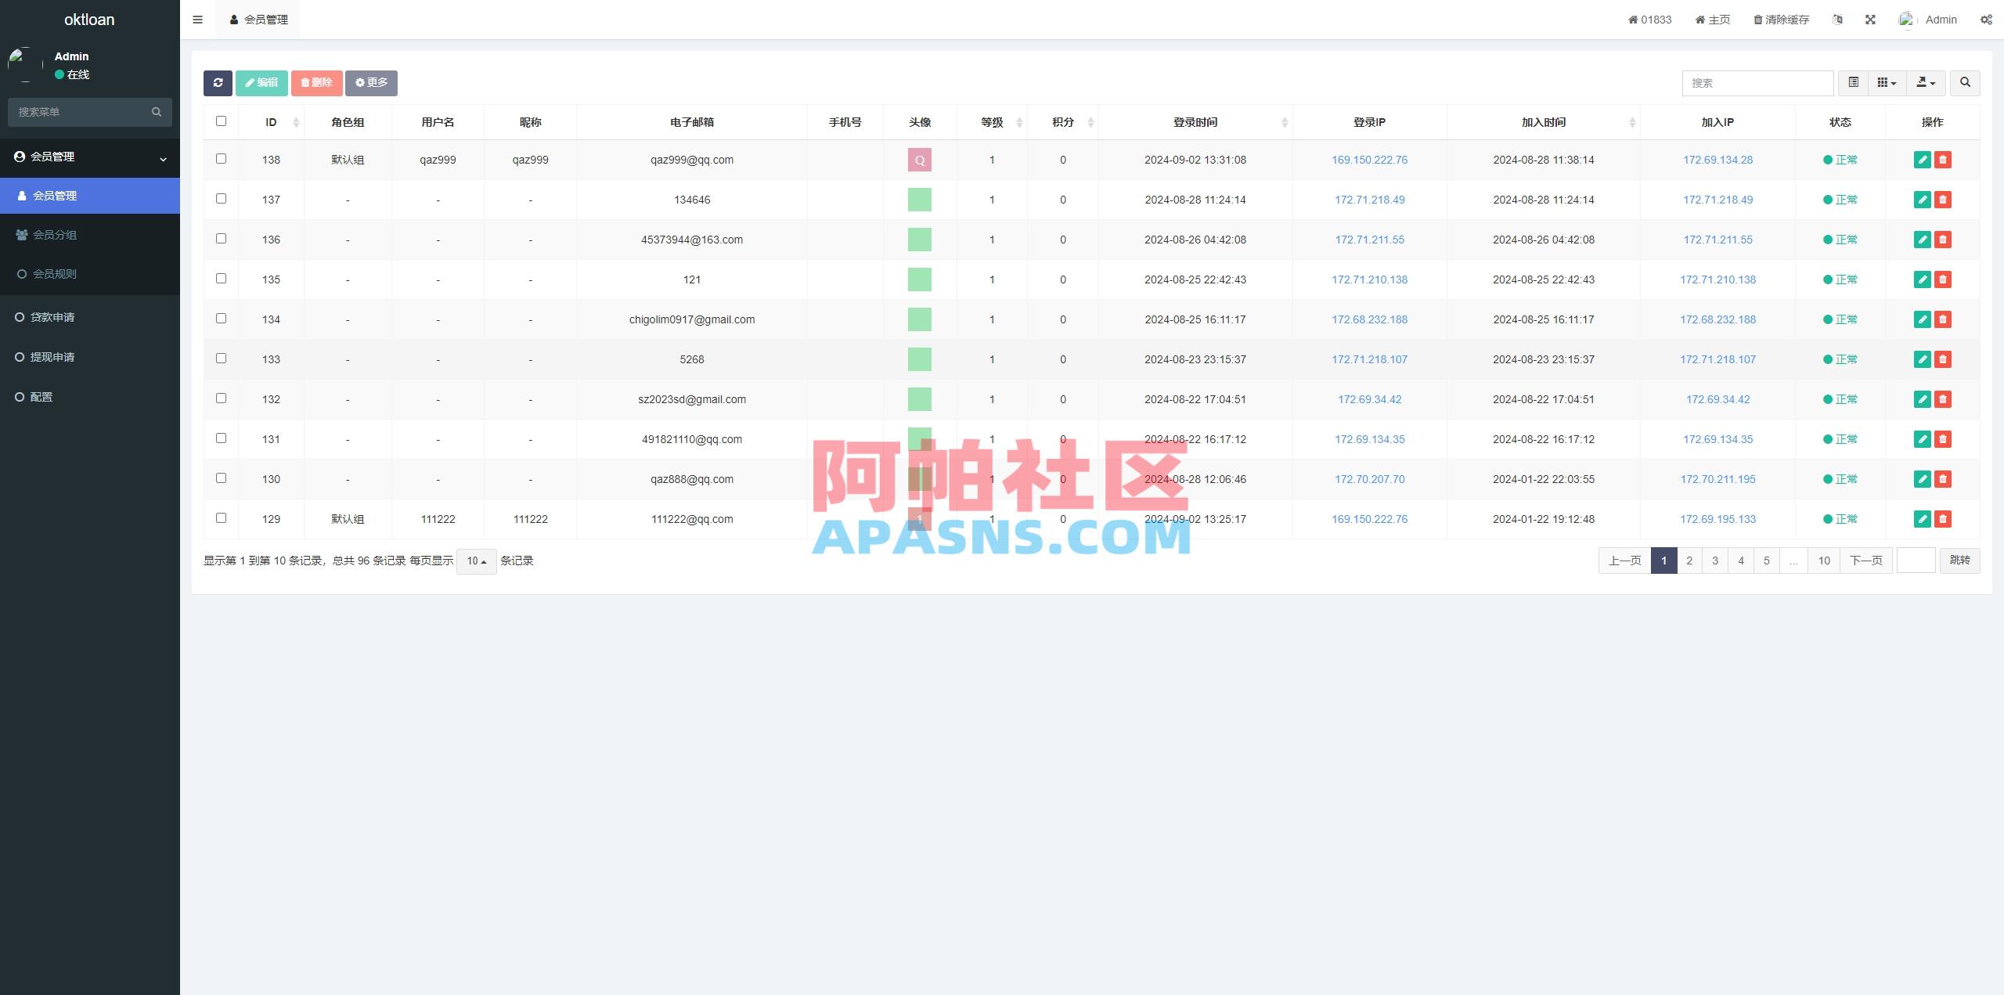Collapse the sidebar with hamburger icon
Screen dimensions: 2004x995
tap(197, 19)
